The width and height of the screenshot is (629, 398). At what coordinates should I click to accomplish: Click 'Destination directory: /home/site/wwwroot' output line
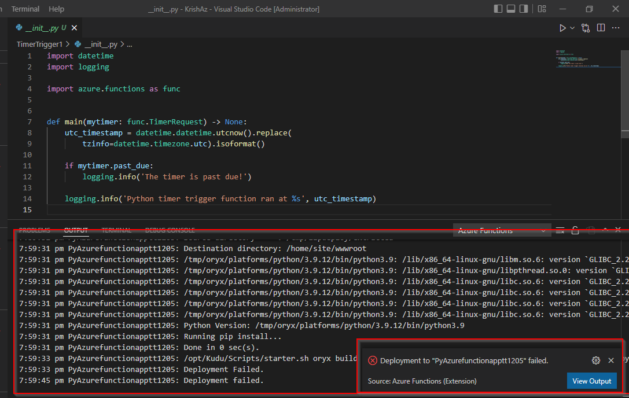click(x=193, y=248)
